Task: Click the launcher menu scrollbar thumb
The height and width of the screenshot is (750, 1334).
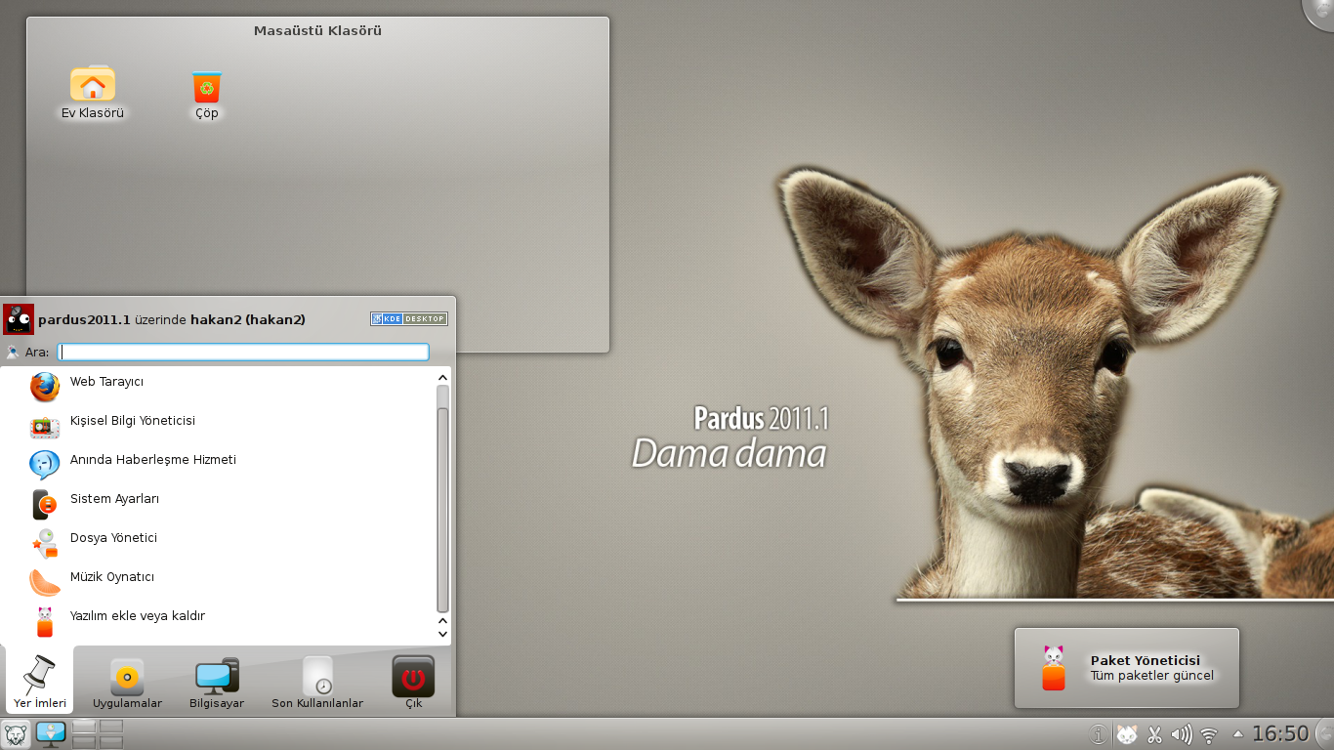Action: point(442,511)
